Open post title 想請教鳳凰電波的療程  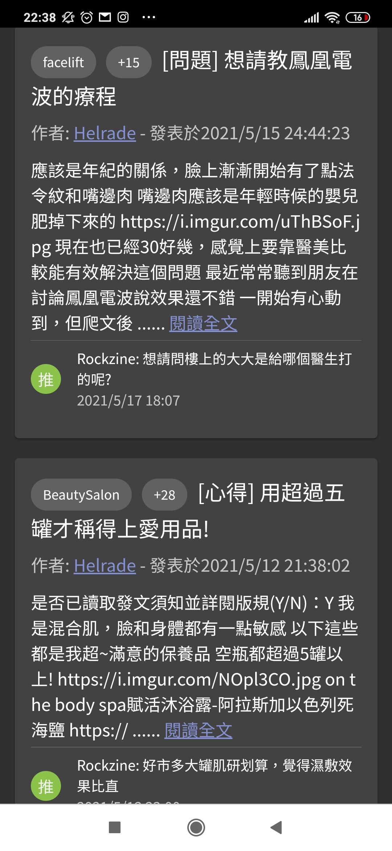(192, 78)
